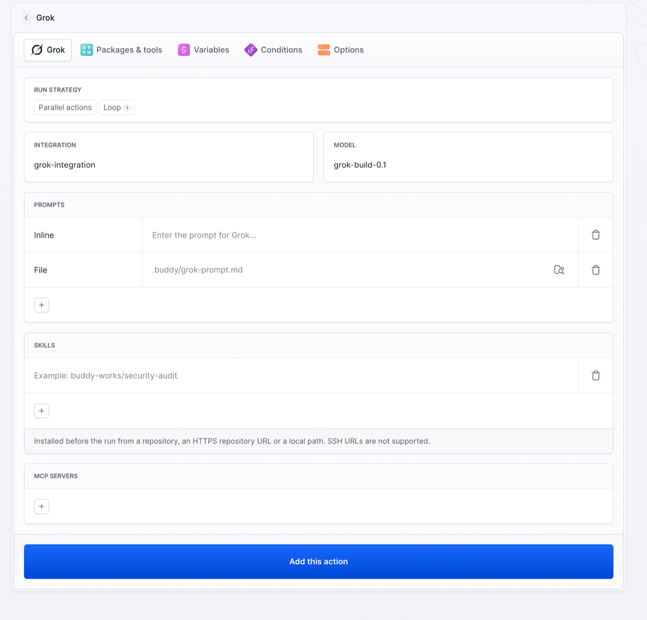Open the grok-build-0.1 model selector
This screenshot has width=647, height=620.
pos(468,158)
